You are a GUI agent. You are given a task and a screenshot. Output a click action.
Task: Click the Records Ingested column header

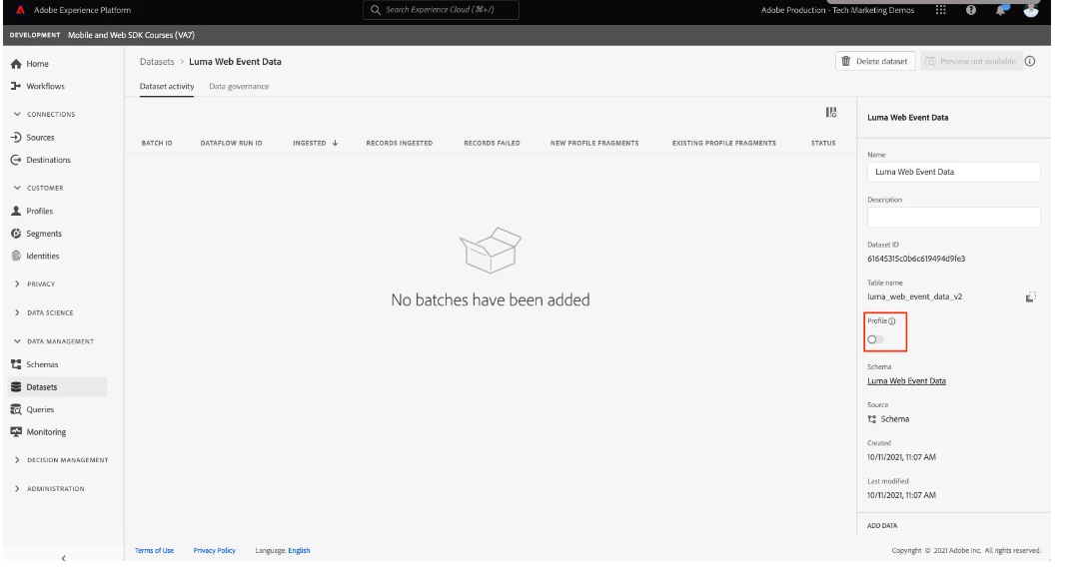(x=399, y=144)
